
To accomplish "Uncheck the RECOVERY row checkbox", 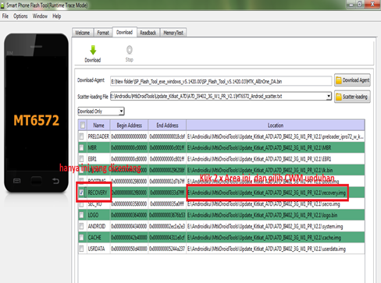I will coord(81,193).
